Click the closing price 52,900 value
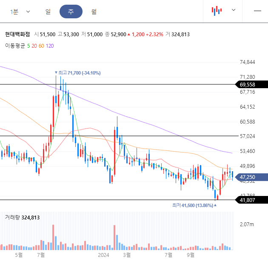 [118, 35]
